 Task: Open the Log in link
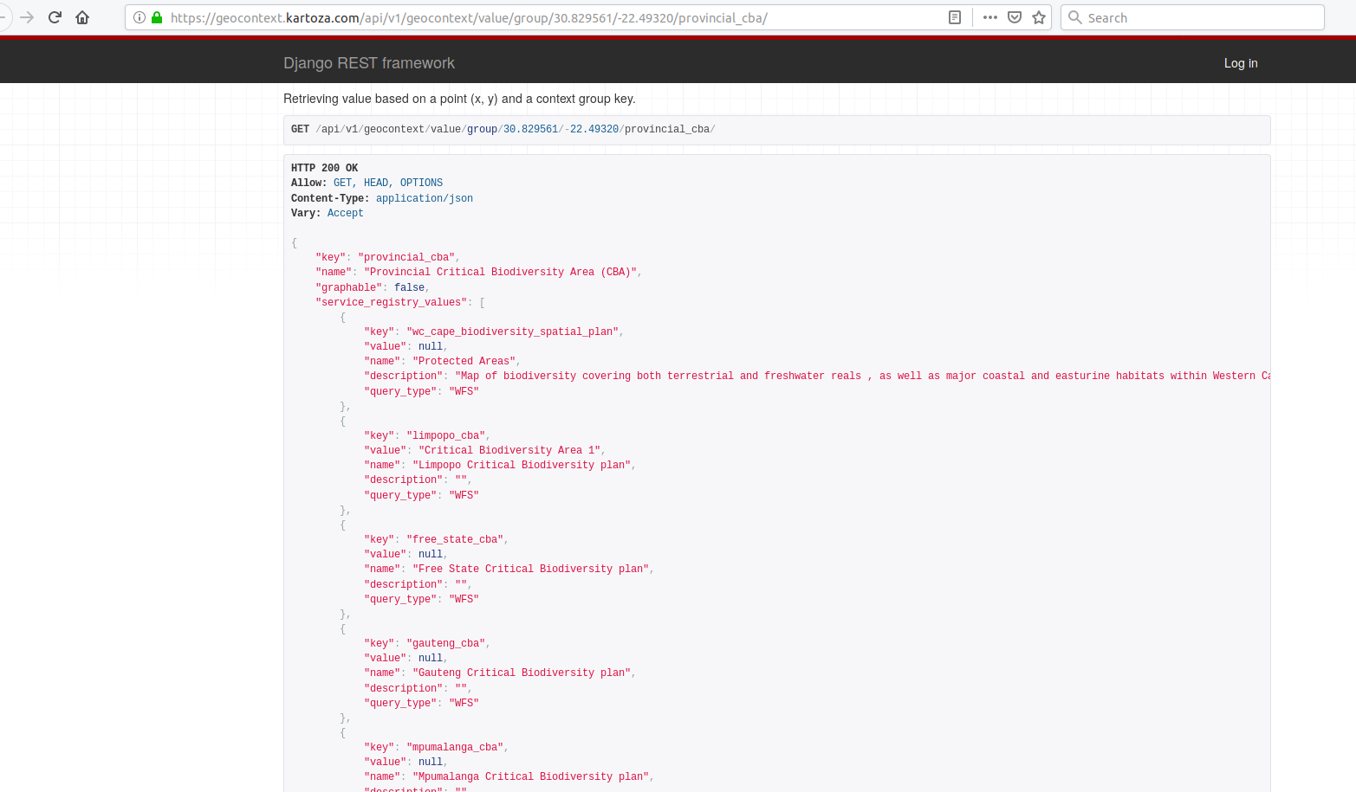pos(1241,62)
